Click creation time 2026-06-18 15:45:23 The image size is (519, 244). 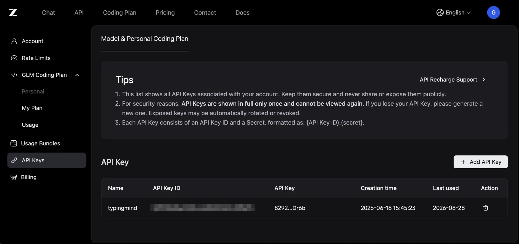coord(388,208)
